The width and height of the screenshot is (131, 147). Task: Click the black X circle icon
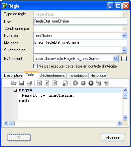pos(91,83)
